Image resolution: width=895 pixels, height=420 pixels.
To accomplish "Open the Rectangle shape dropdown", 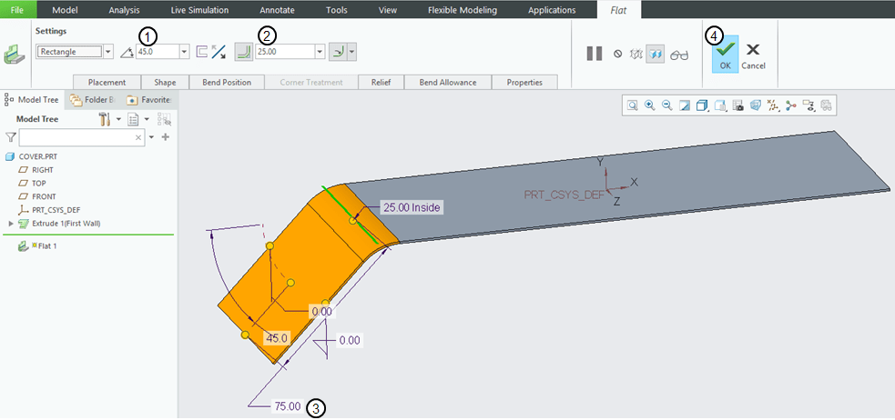I will (108, 52).
